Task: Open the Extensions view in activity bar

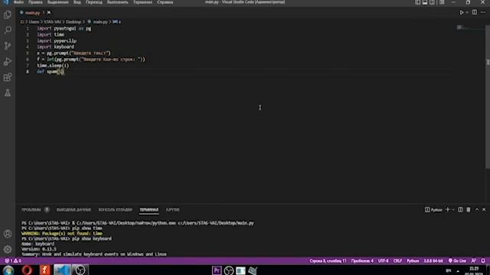Action: point(8,77)
